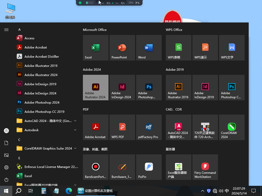Open the WPS演示 tile

[205, 48]
